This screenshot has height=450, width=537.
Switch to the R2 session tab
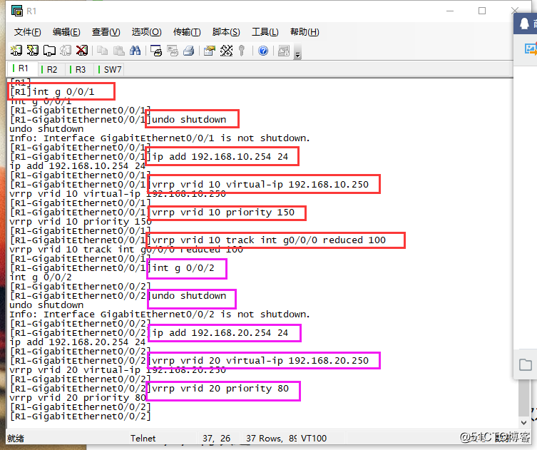pyautogui.click(x=51, y=69)
